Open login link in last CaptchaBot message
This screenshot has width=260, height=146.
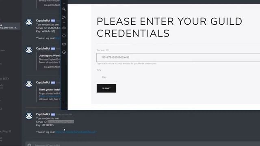point(76,132)
